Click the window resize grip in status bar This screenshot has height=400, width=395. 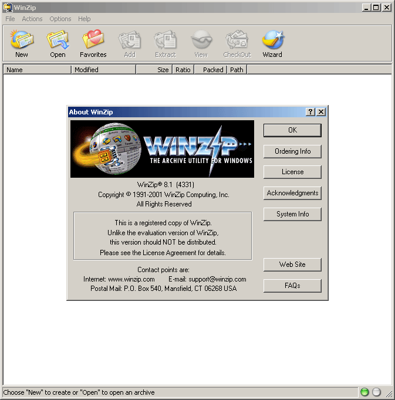pyautogui.click(x=389, y=394)
